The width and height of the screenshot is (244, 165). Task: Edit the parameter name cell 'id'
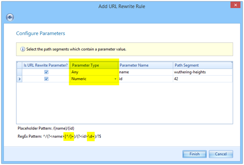coord(145,79)
